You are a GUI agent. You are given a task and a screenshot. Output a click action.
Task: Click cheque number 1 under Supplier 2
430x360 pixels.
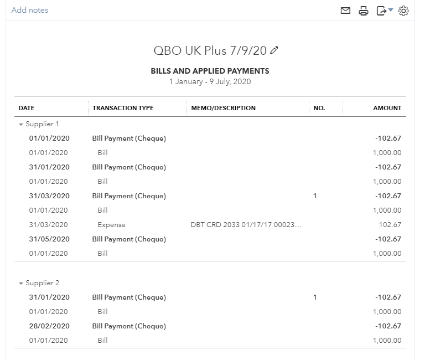pyautogui.click(x=315, y=297)
